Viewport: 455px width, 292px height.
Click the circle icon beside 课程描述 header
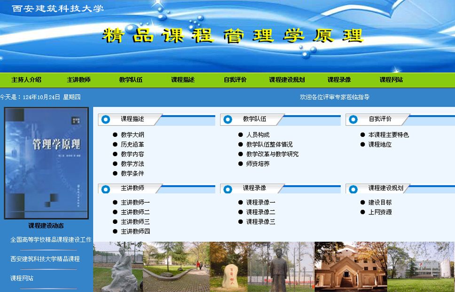106,119
